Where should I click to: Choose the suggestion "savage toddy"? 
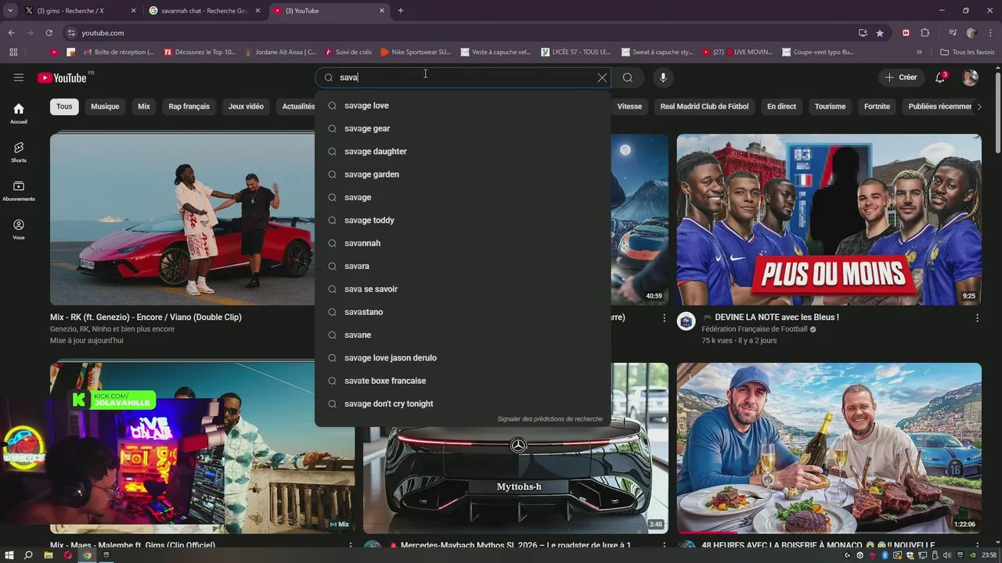pos(463,220)
